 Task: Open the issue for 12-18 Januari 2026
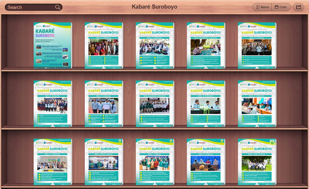52,104
